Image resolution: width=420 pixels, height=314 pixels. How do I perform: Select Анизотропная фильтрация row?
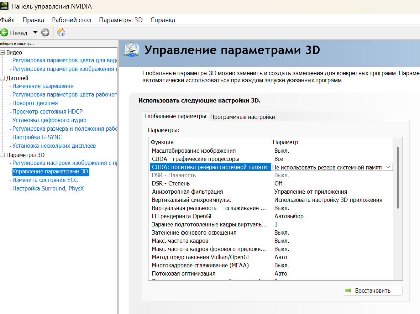[x=271, y=192]
